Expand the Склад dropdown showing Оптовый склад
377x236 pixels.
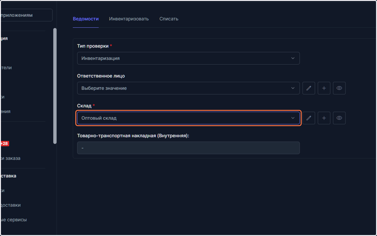(188, 118)
